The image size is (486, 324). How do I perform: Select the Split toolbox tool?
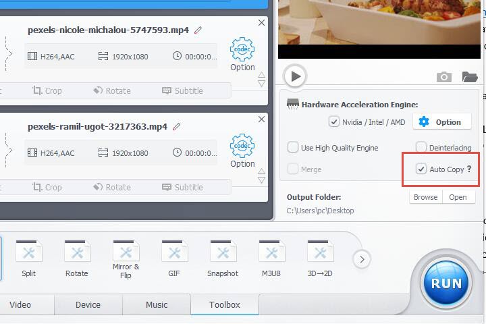(x=28, y=259)
